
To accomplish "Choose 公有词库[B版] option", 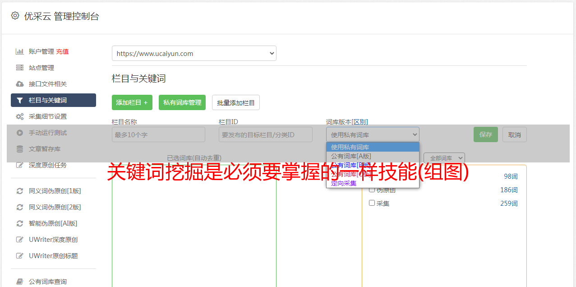I will click(x=373, y=165).
